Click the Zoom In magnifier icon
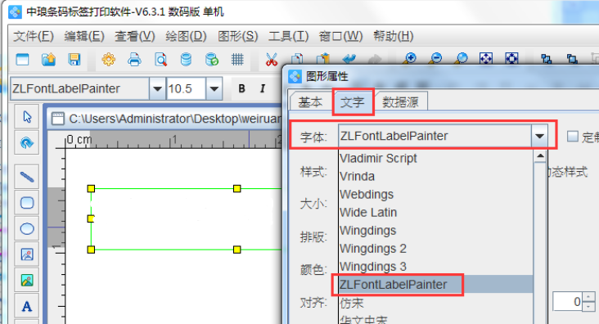 tap(410, 58)
